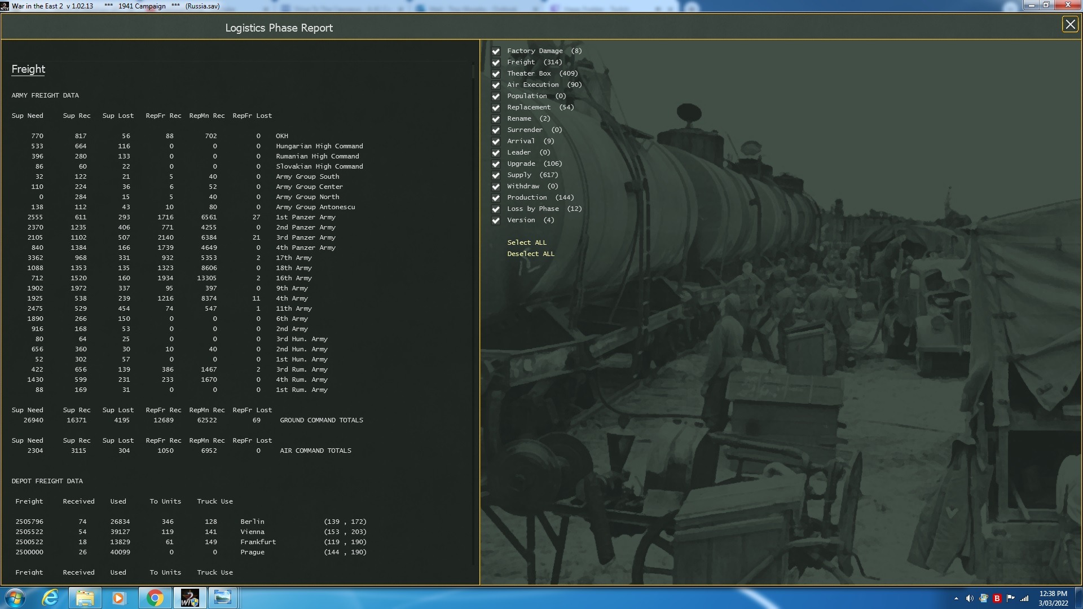1083x609 pixels.
Task: Toggle the Arrival checkbox
Action: pyautogui.click(x=496, y=141)
